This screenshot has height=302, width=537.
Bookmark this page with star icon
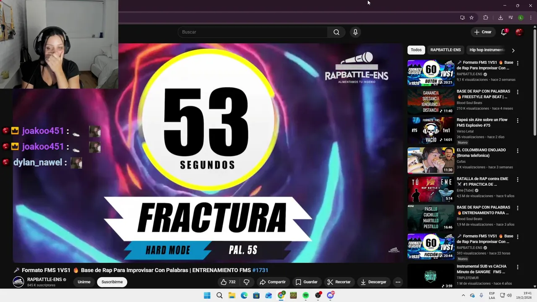(x=472, y=18)
